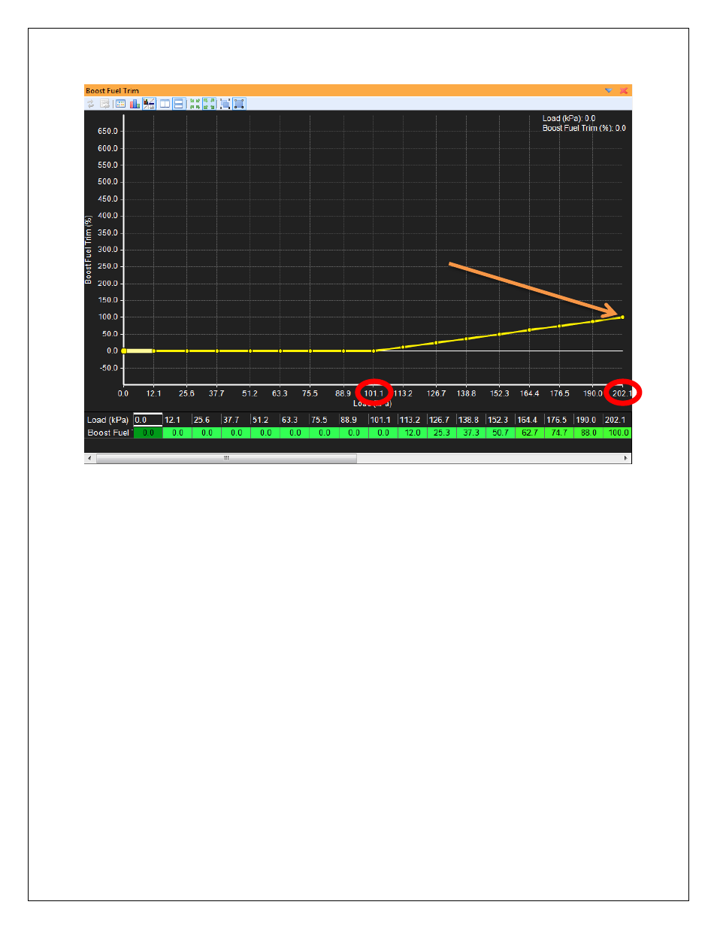Select the Load 152.3 table cell

tap(501, 420)
